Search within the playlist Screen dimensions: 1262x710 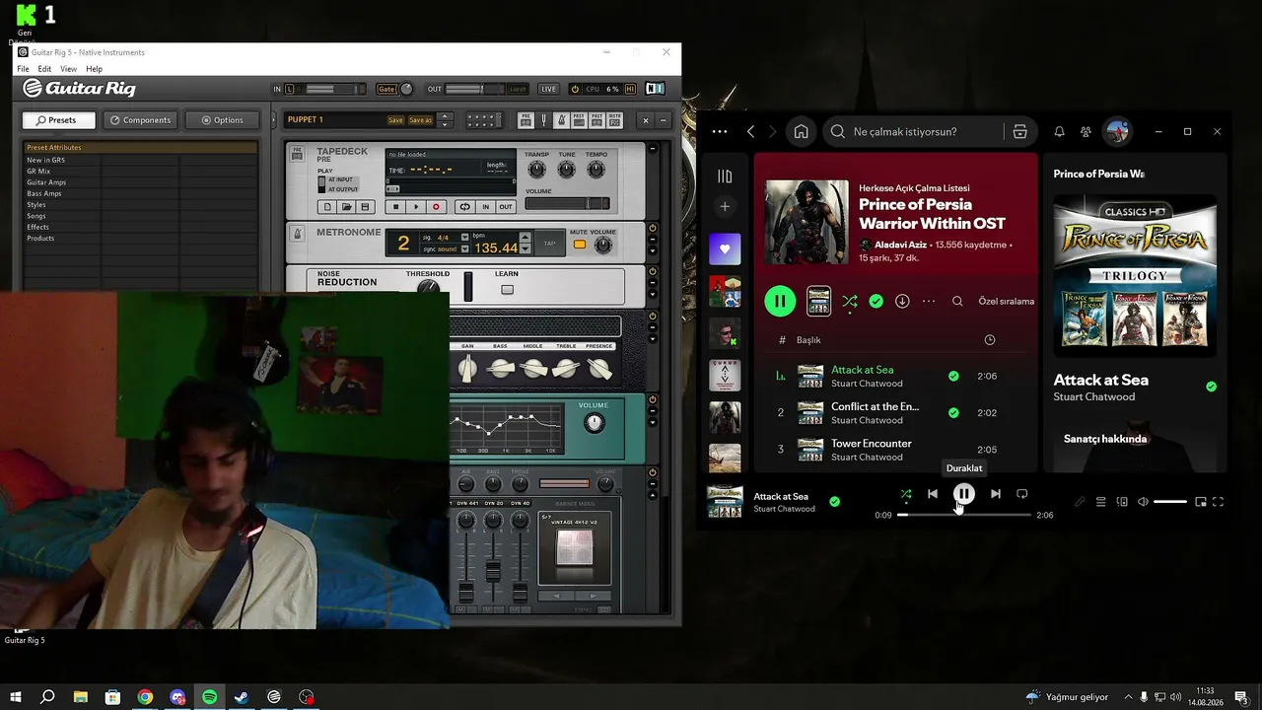pos(957,301)
